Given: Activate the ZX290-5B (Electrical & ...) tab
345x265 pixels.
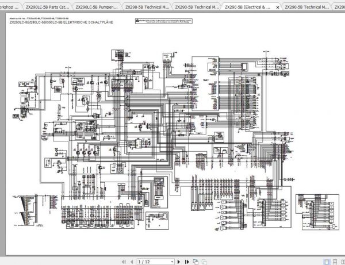Looking at the screenshot, I should click(248, 7).
